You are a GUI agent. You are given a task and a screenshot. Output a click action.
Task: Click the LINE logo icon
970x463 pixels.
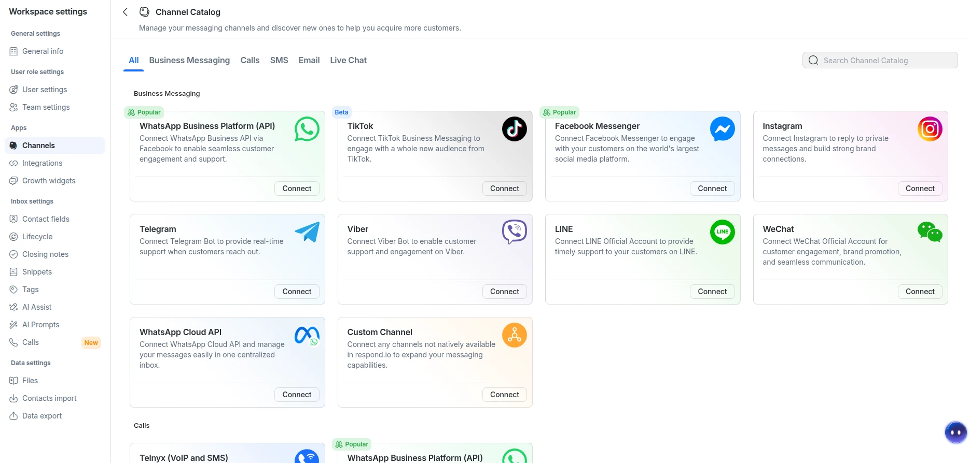[723, 232]
